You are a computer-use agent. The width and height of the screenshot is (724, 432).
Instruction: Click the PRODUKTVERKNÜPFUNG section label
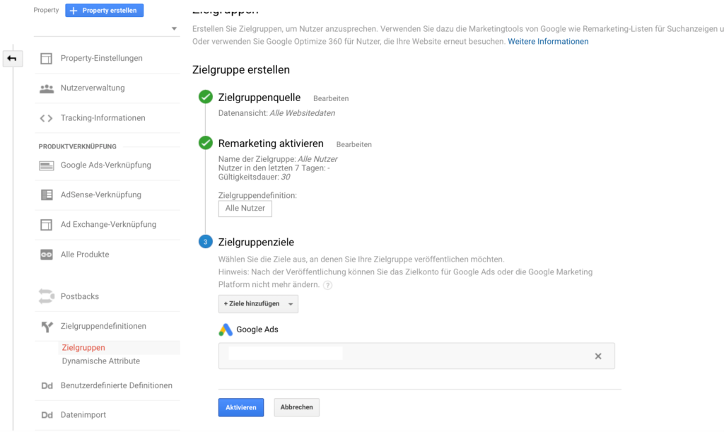pyautogui.click(x=78, y=147)
